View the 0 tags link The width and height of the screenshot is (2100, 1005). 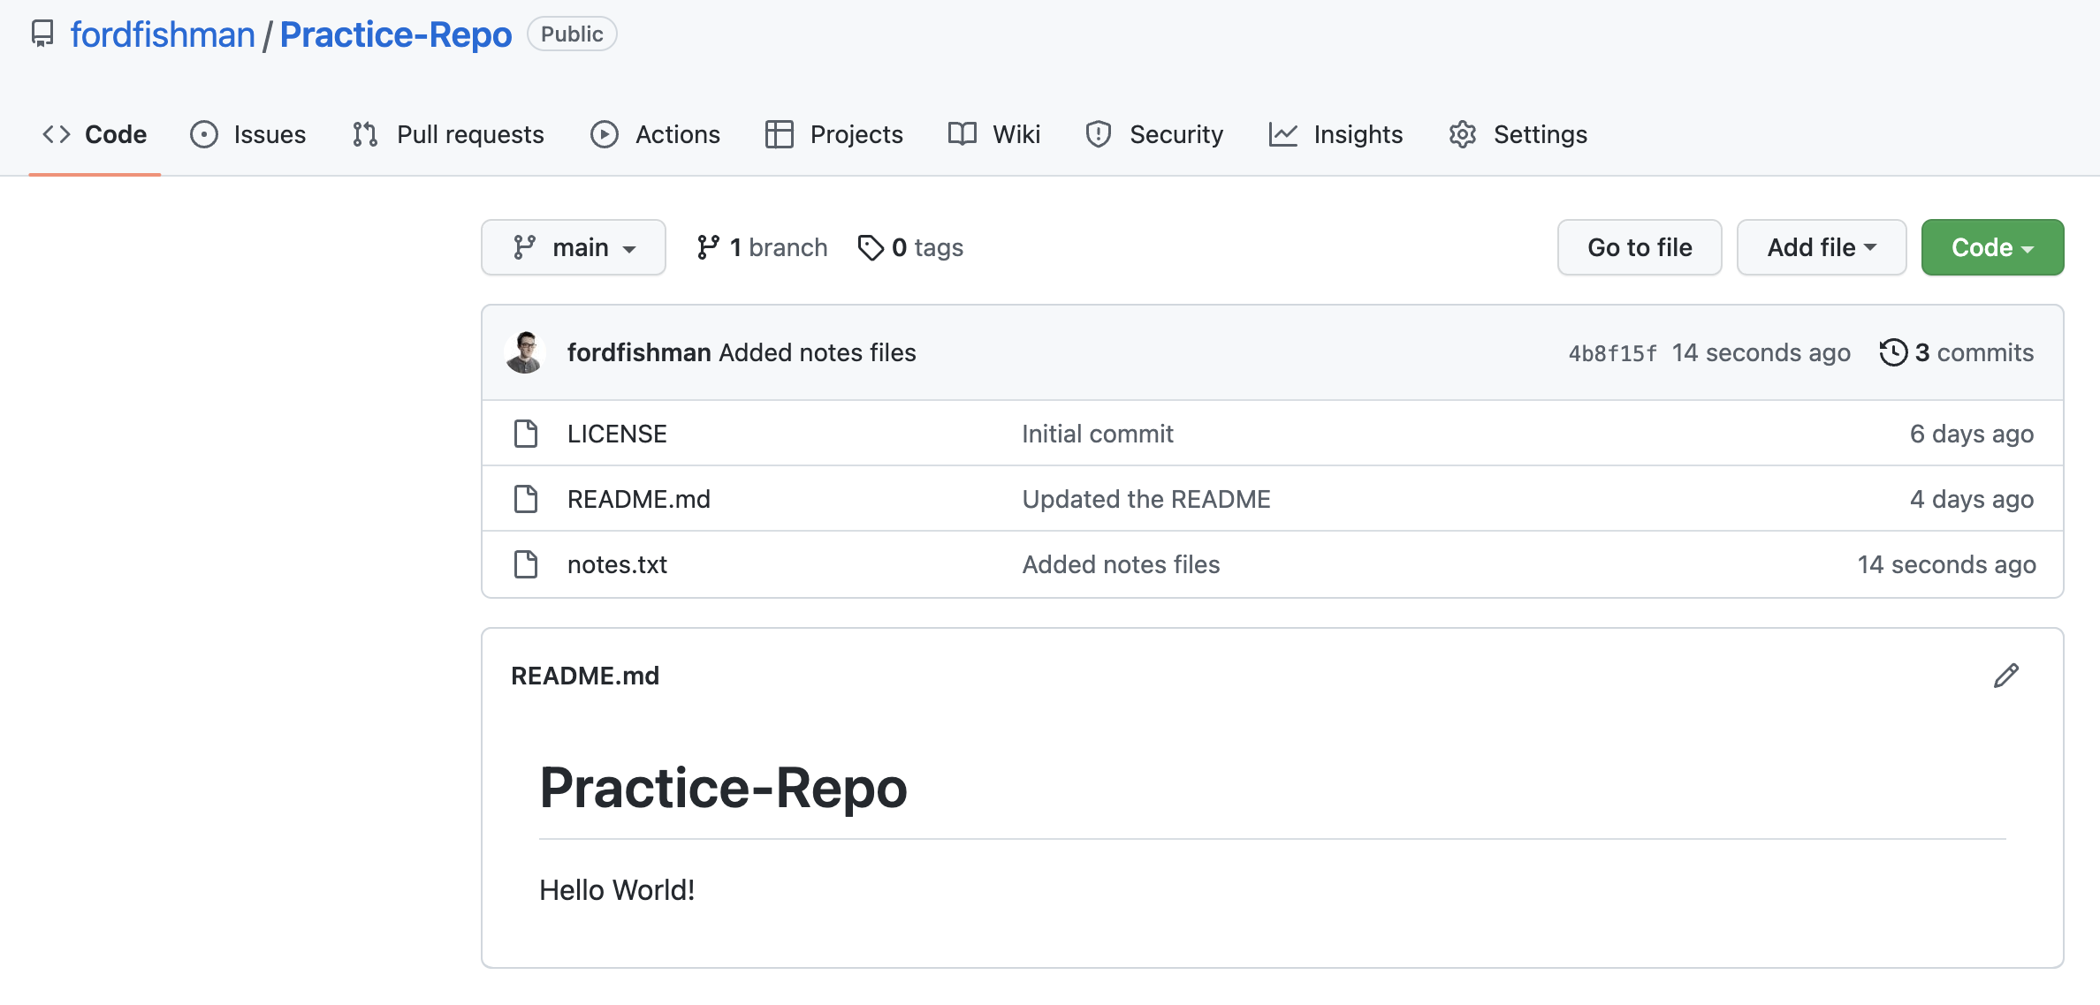pyautogui.click(x=910, y=247)
